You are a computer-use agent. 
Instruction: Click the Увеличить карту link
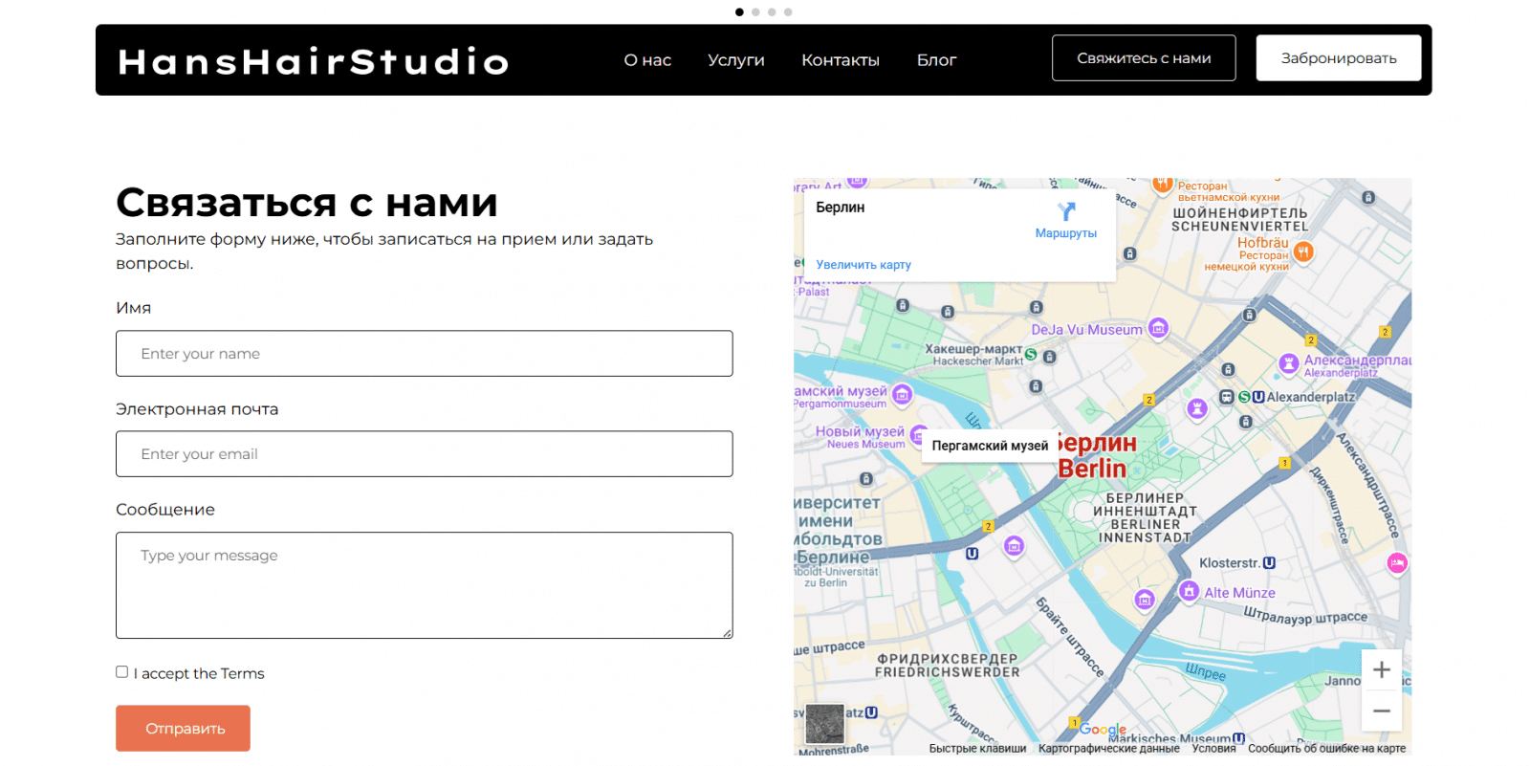coord(863,265)
